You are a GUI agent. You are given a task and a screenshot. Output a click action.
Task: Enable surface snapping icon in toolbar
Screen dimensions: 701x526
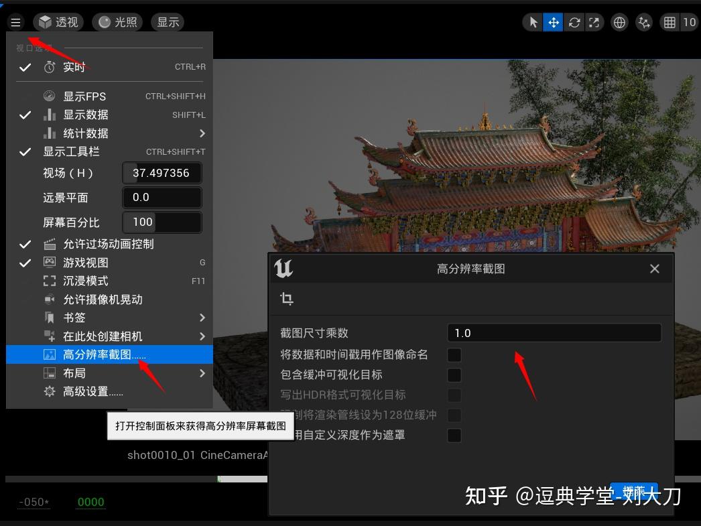click(643, 22)
